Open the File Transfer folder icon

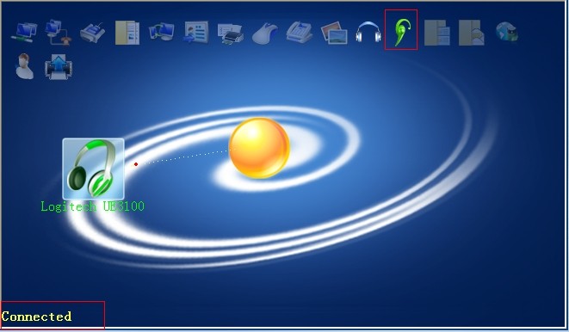pos(127,33)
